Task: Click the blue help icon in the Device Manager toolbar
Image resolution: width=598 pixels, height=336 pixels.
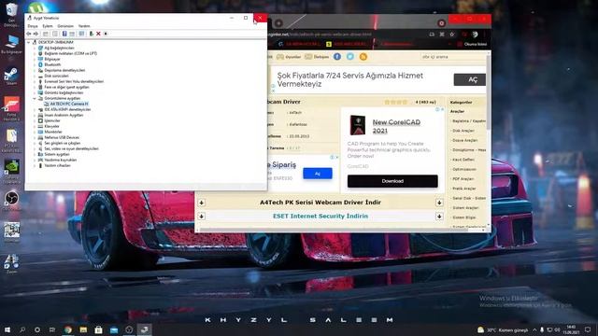Action: tap(64, 34)
